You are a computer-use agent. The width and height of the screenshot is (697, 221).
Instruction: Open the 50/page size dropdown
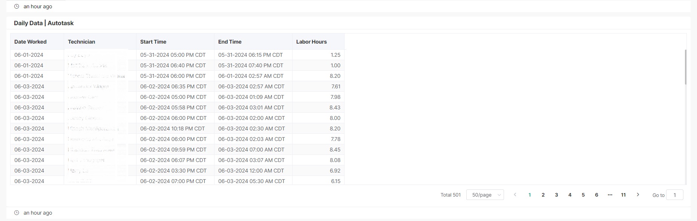pyautogui.click(x=485, y=195)
